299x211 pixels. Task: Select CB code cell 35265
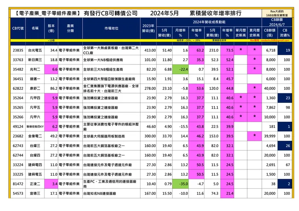click(18, 107)
